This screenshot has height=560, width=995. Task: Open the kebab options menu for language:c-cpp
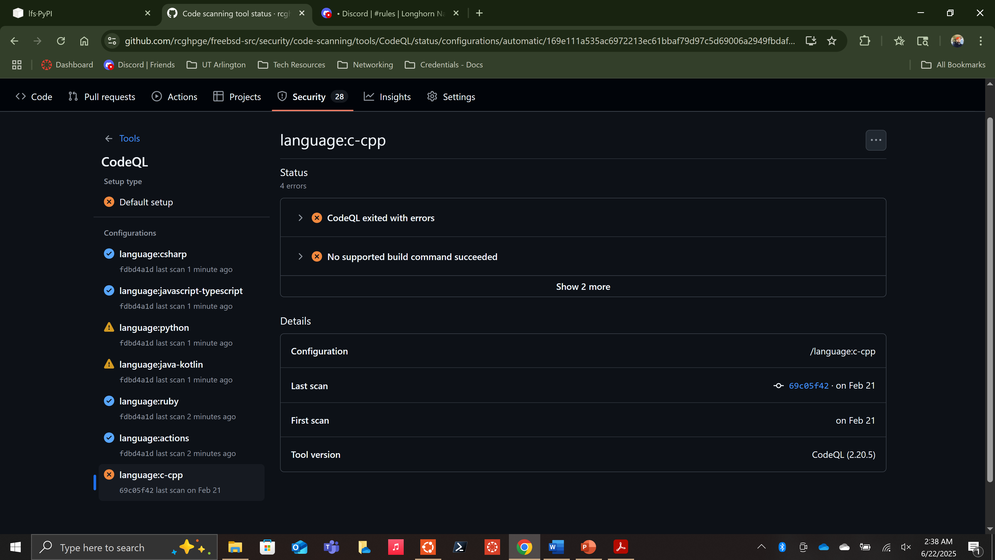[x=875, y=140]
